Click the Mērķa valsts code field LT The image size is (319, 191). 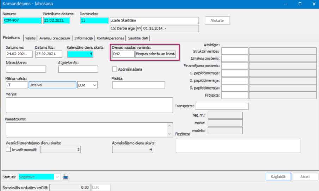(x=17, y=85)
